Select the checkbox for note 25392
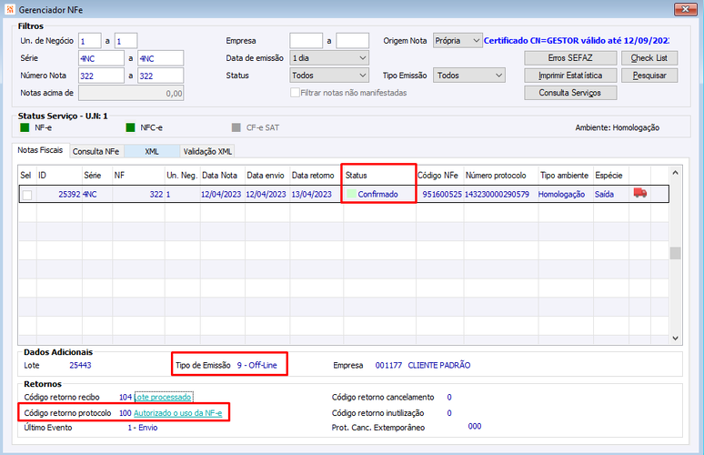The height and width of the screenshot is (455, 704). click(x=27, y=195)
